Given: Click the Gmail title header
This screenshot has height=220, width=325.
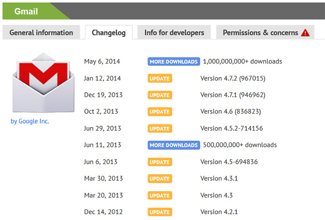Looking at the screenshot, I should pyautogui.click(x=26, y=11).
